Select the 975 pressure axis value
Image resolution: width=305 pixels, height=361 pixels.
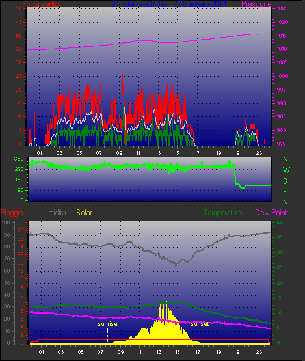coord(280,144)
